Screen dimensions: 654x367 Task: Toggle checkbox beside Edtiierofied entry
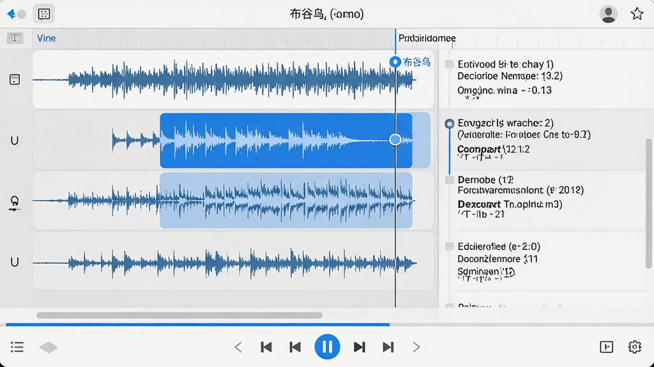[449, 247]
